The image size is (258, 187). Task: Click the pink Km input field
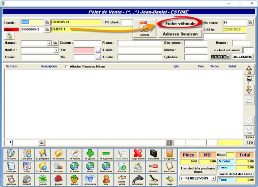point(84,50)
